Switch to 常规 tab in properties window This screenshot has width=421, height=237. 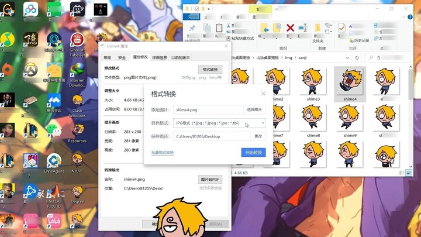pyautogui.click(x=108, y=57)
